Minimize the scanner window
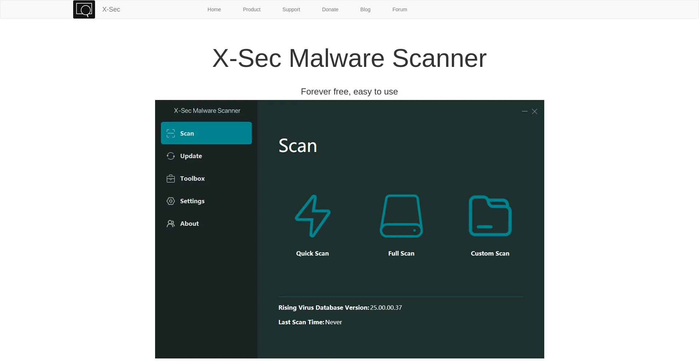This screenshot has height=361, width=699. coord(524,111)
